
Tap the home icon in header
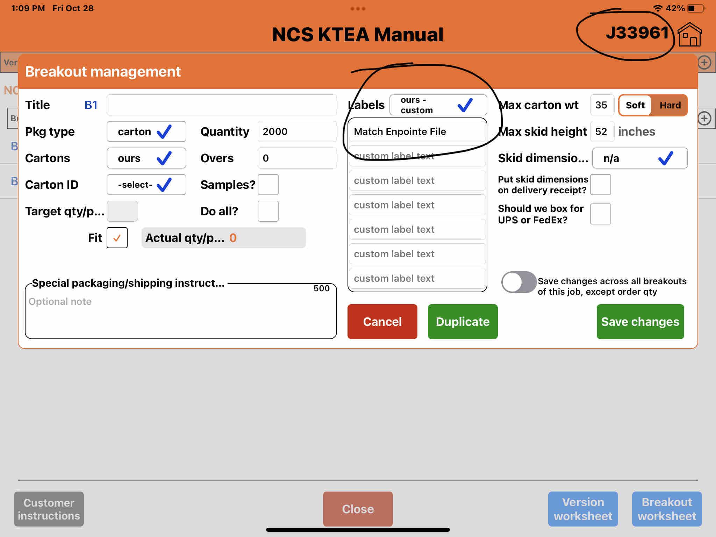coord(689,35)
